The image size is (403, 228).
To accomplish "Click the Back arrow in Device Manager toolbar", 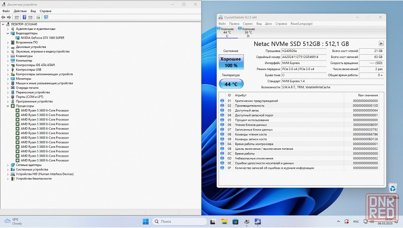I will (3, 17).
